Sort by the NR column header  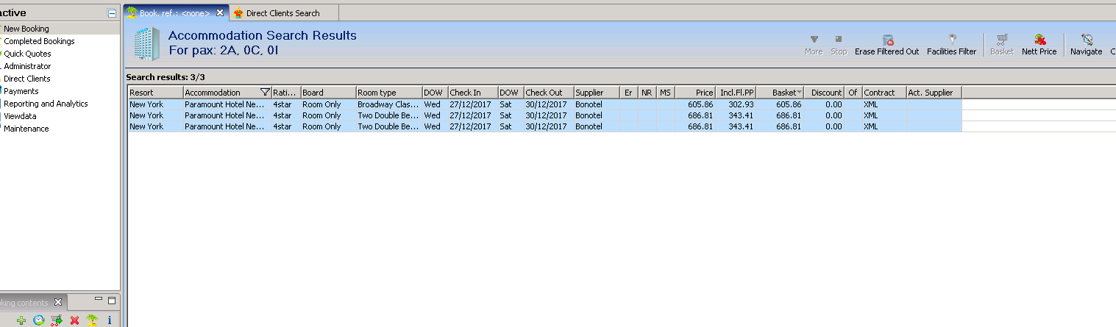tap(647, 93)
